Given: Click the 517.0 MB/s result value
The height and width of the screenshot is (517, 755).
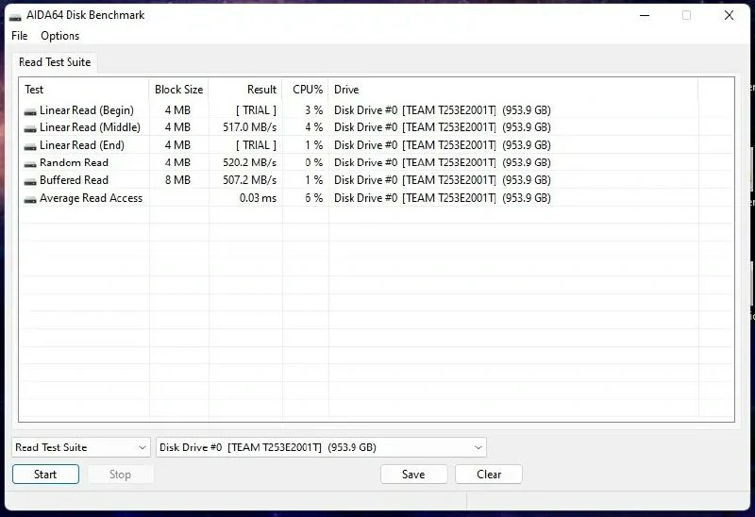Looking at the screenshot, I should [249, 127].
